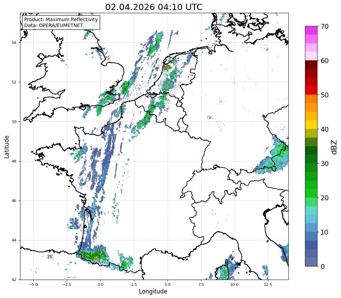Viewport: 341px width, 298px height.
Task: Click the 'Longitude' axis label
Action: [153, 291]
